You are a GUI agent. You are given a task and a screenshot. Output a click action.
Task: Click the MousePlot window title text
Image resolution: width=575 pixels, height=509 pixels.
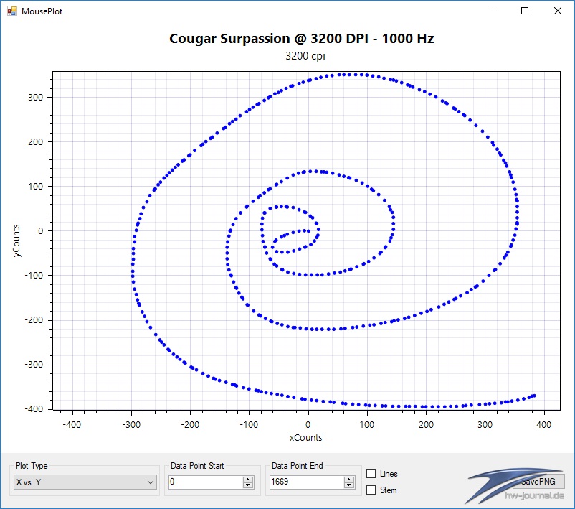(x=42, y=11)
